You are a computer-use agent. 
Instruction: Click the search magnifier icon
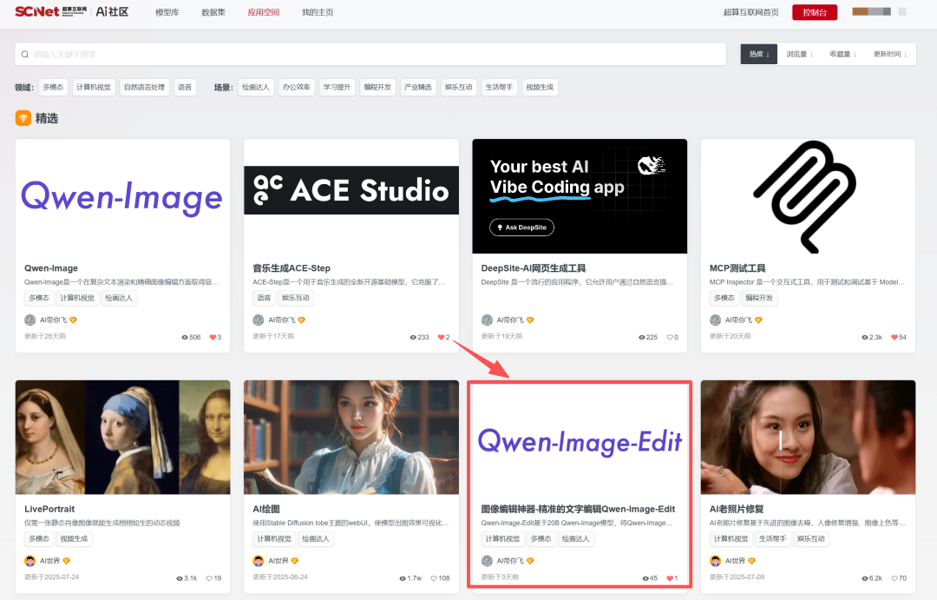[x=25, y=55]
